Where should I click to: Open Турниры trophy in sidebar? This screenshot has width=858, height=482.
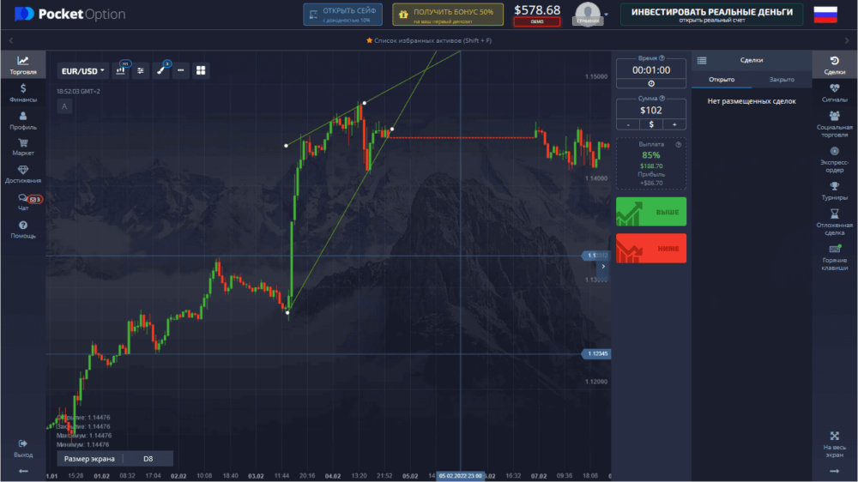[834, 190]
